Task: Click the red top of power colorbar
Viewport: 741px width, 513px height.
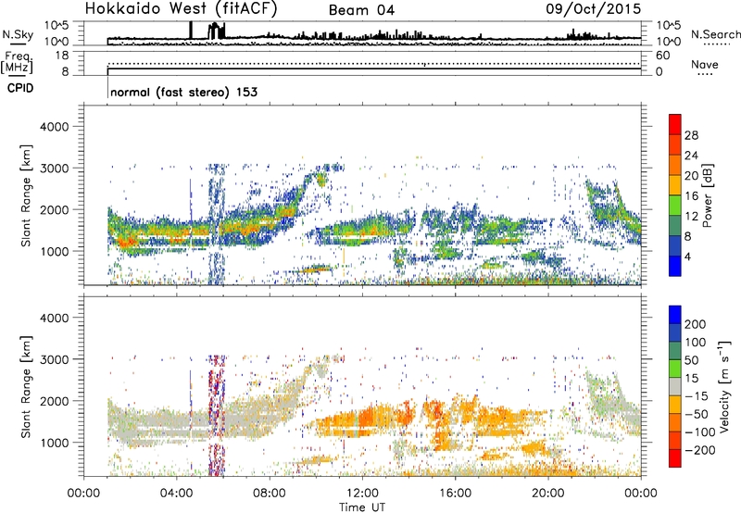Action: [x=675, y=124]
